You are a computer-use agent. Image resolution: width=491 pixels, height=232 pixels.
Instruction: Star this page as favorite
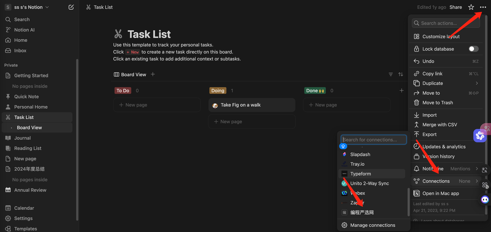(471, 7)
